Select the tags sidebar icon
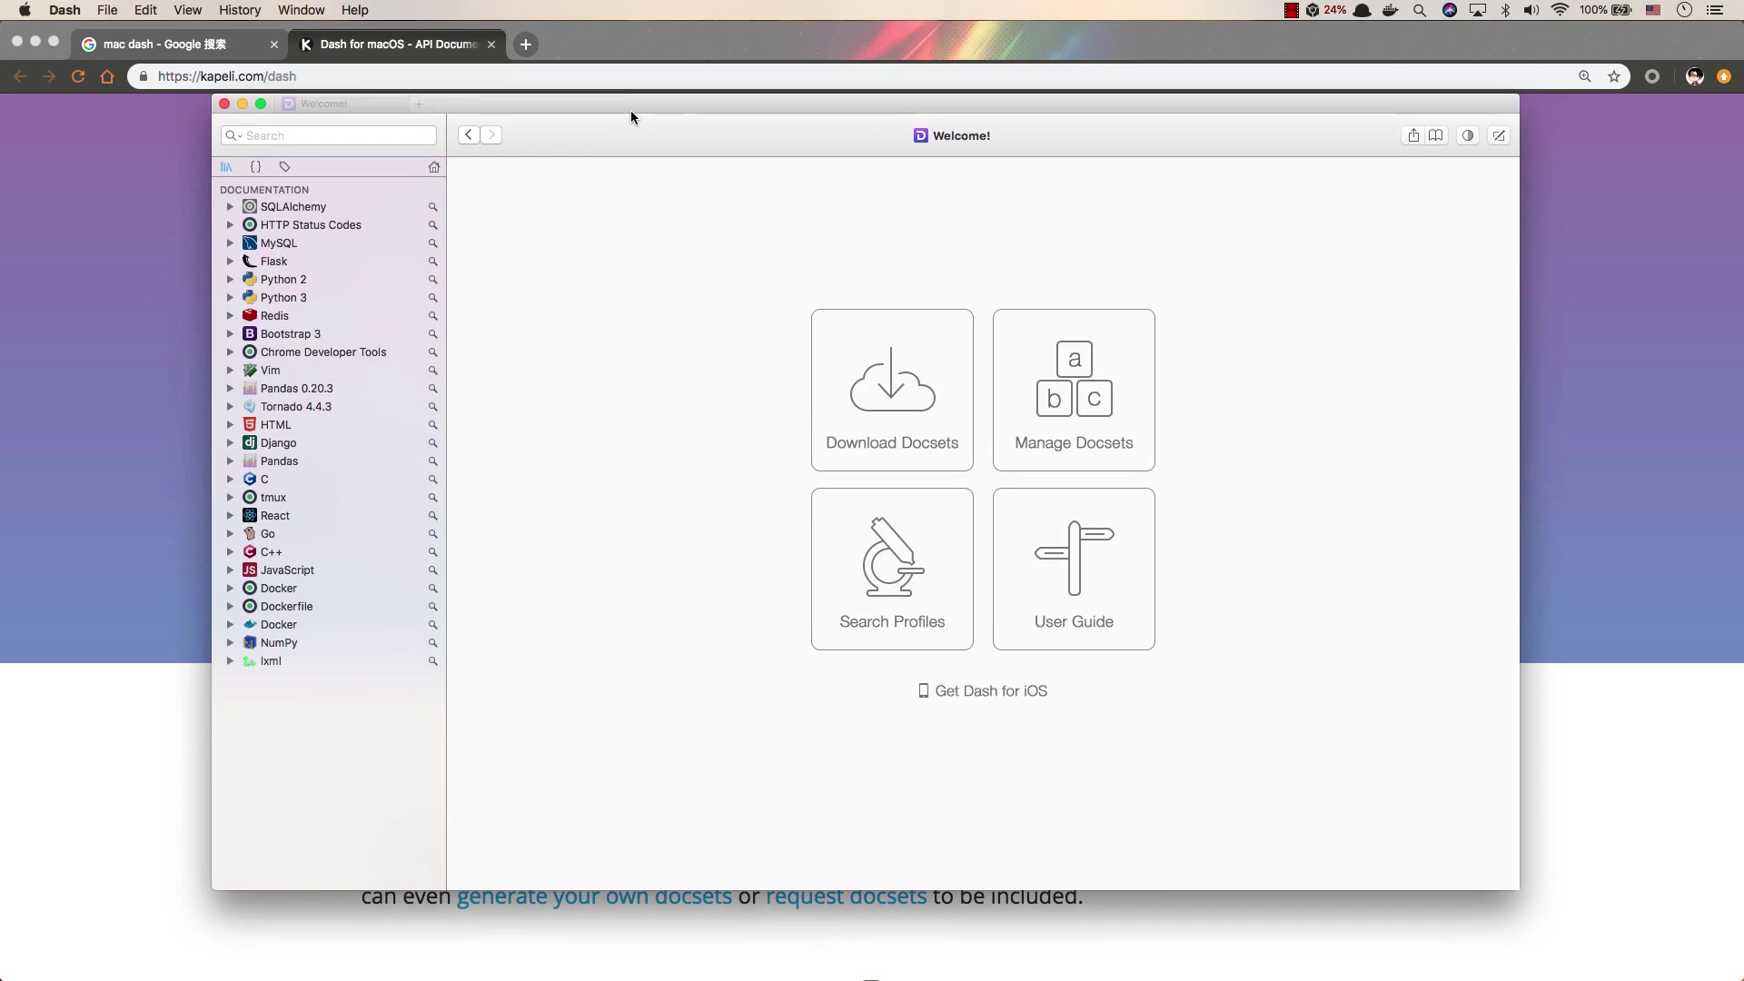The image size is (1744, 981). coord(284,167)
